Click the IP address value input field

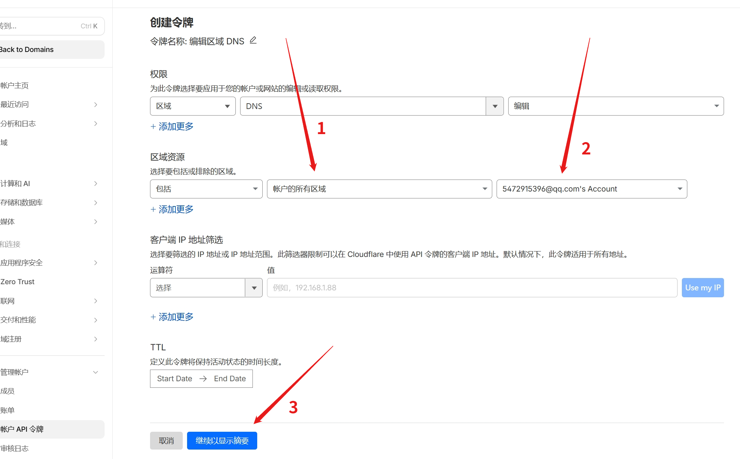[472, 288]
